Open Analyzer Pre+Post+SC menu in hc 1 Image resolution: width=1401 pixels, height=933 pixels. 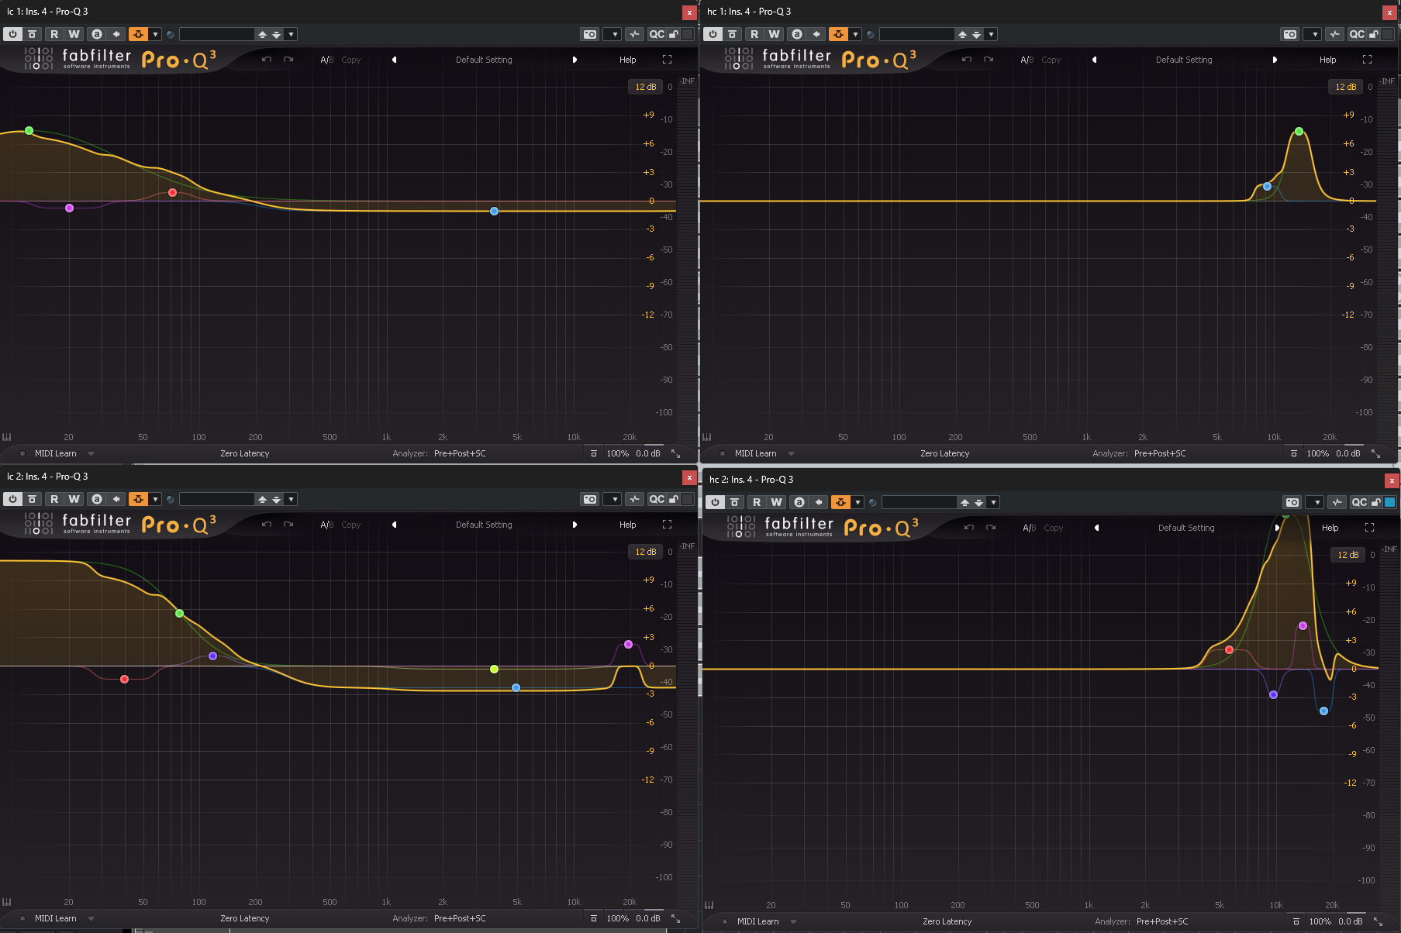coord(1160,453)
